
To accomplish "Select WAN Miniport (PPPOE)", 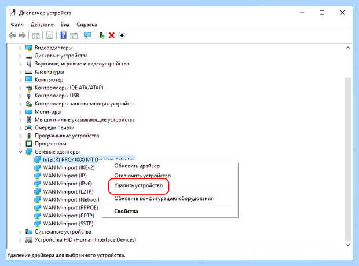I will pos(71,208).
